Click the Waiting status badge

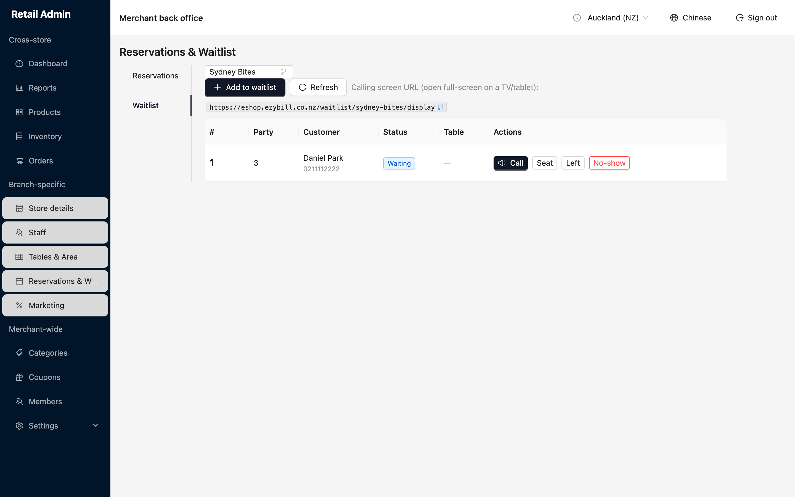coord(399,163)
